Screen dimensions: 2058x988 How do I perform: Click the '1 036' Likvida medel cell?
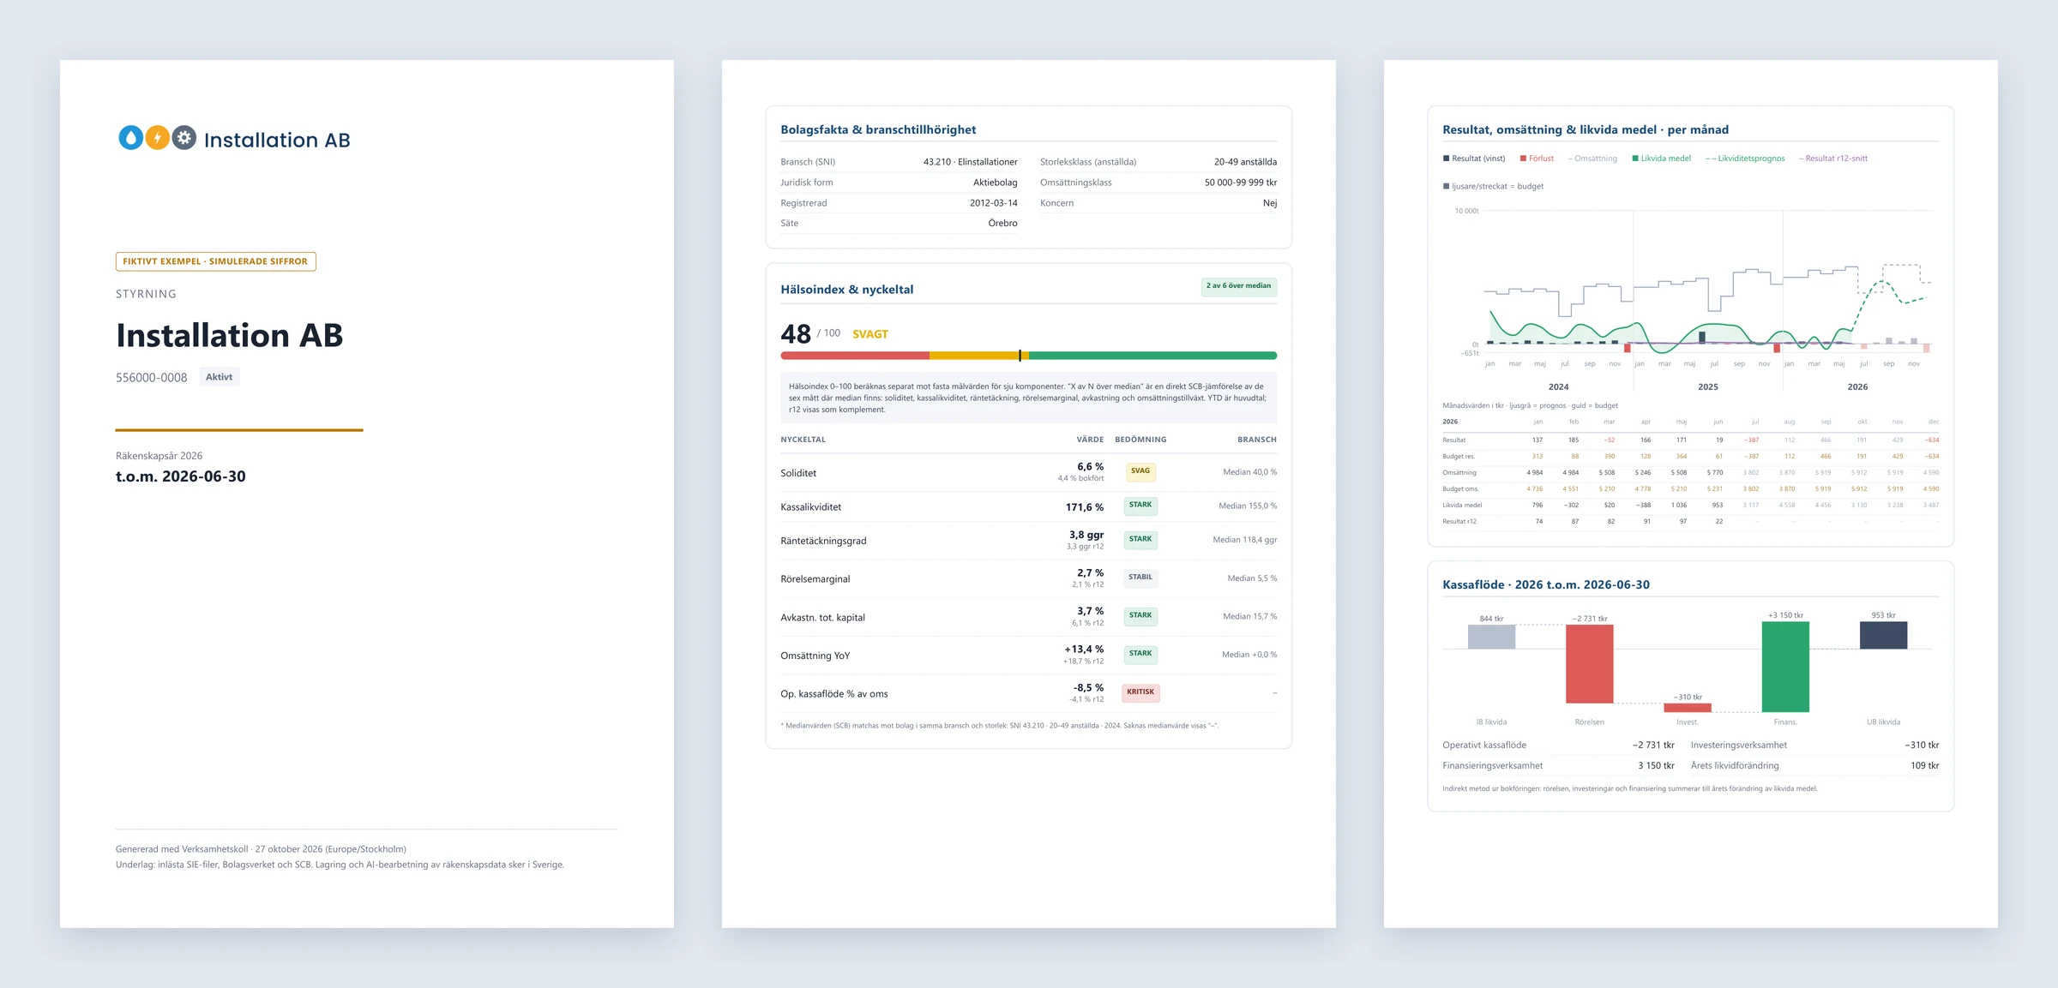[1679, 506]
